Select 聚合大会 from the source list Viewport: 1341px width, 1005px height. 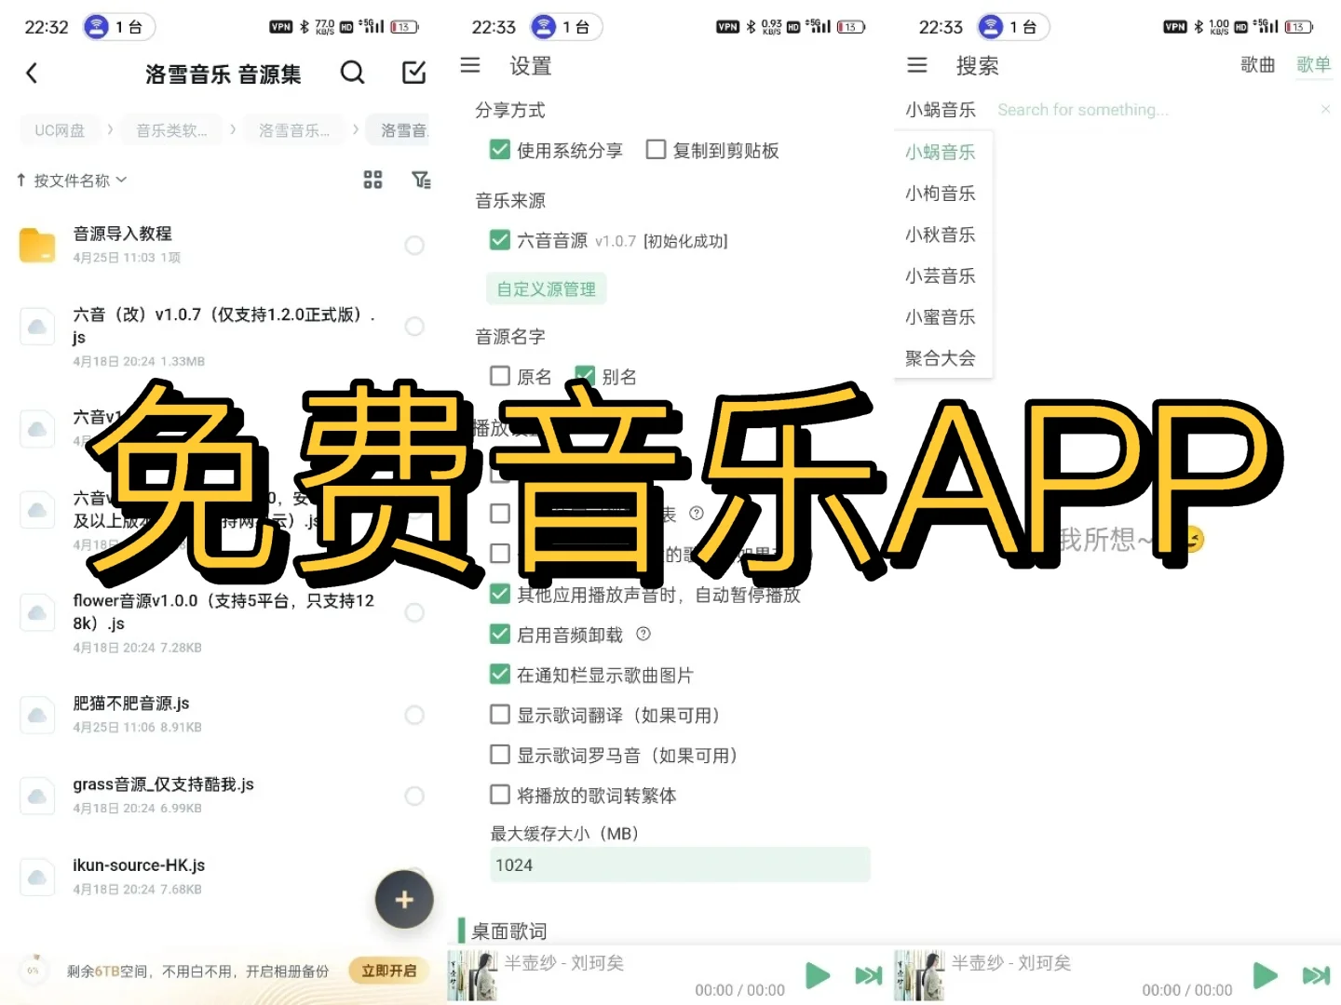941,357
